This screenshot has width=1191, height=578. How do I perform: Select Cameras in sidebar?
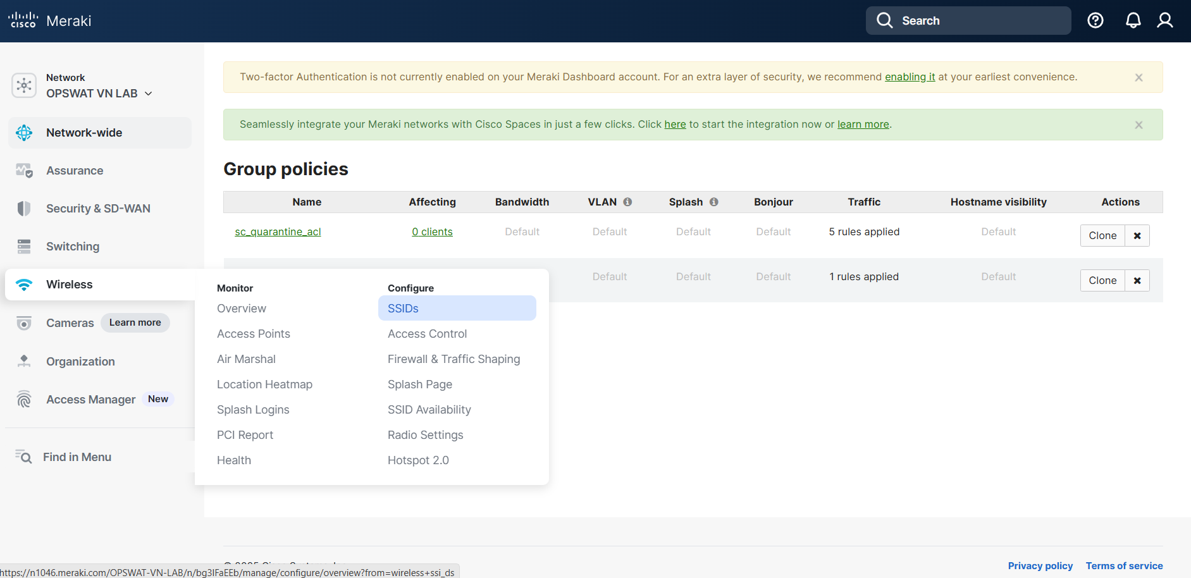click(x=70, y=323)
